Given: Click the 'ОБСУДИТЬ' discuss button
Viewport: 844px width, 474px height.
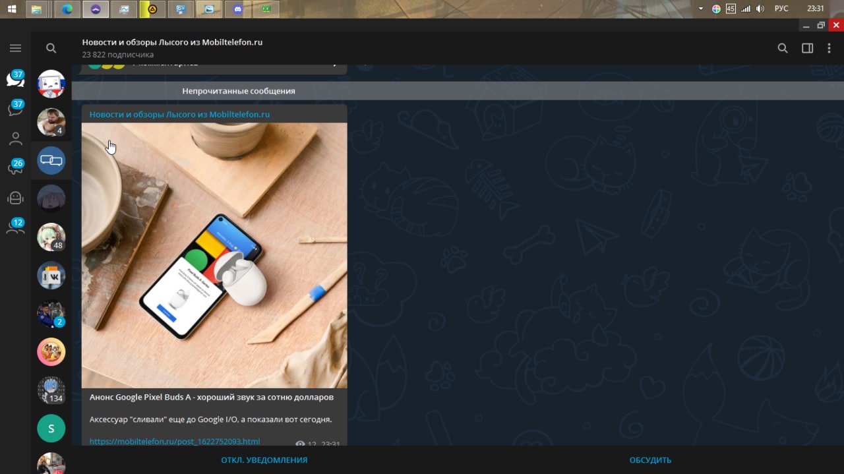Looking at the screenshot, I should coord(650,460).
